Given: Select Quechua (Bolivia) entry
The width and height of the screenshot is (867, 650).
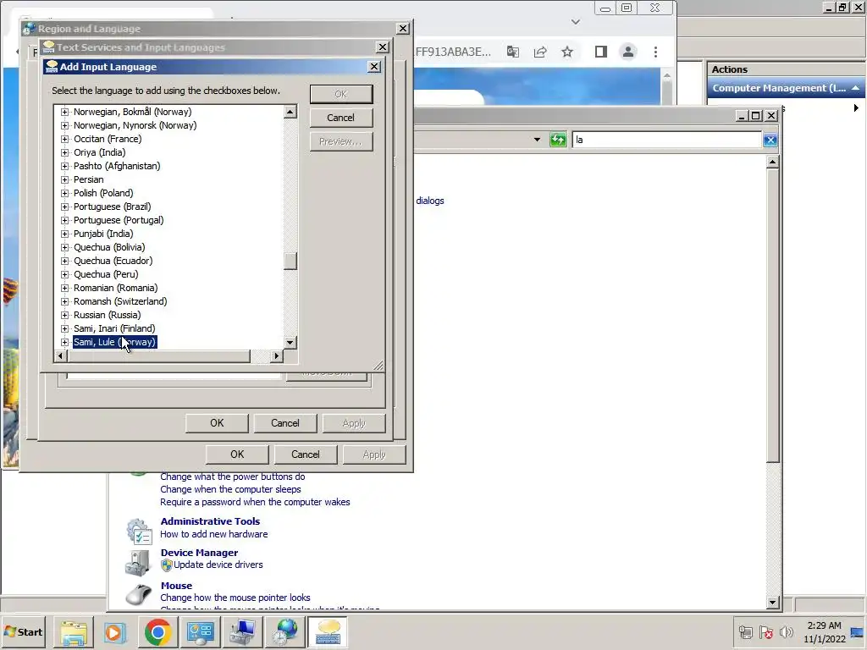Looking at the screenshot, I should coord(109,247).
